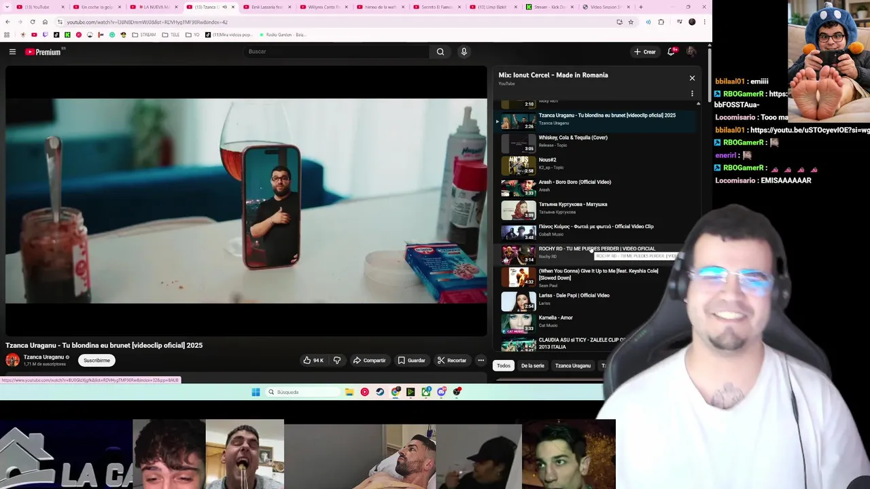The image size is (870, 489).
Task: Open File Explorer from taskbar
Action: pos(349,392)
